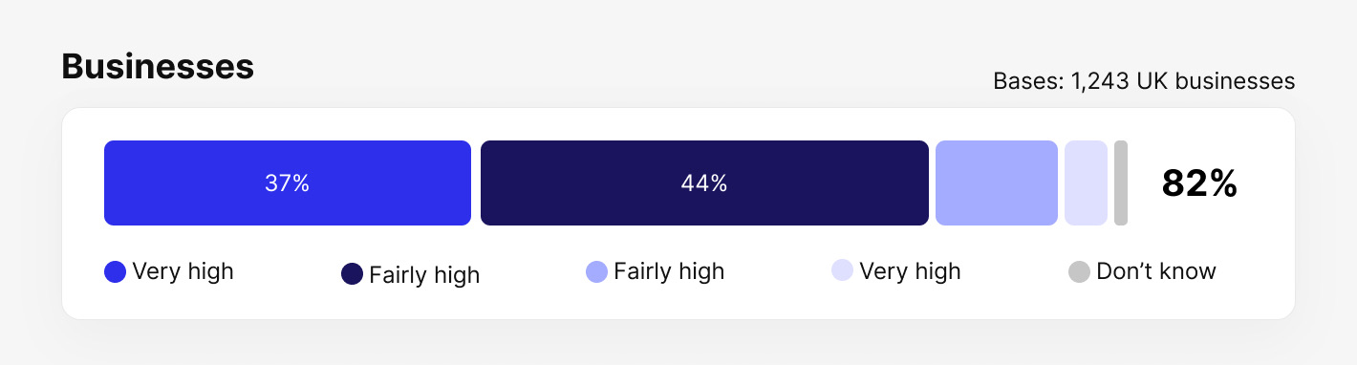Click the gray Don't know legend dot

[1079, 272]
